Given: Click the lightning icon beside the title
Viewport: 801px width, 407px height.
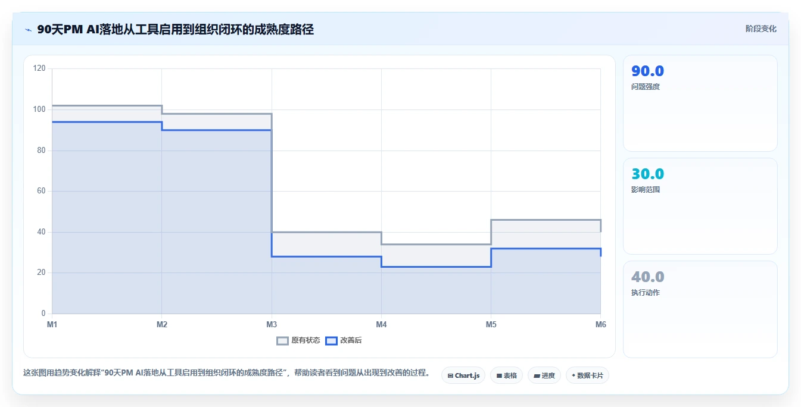Looking at the screenshot, I should coord(29,29).
